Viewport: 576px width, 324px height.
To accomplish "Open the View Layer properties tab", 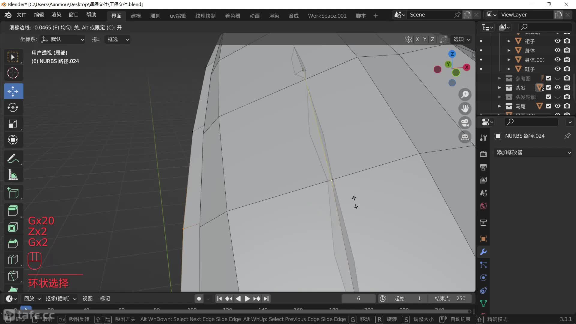I will [483, 180].
